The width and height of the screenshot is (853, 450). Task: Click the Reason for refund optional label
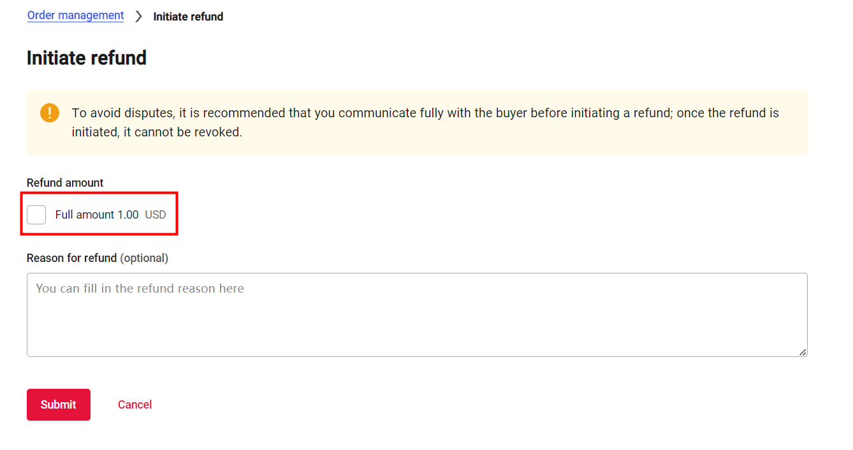tap(97, 258)
